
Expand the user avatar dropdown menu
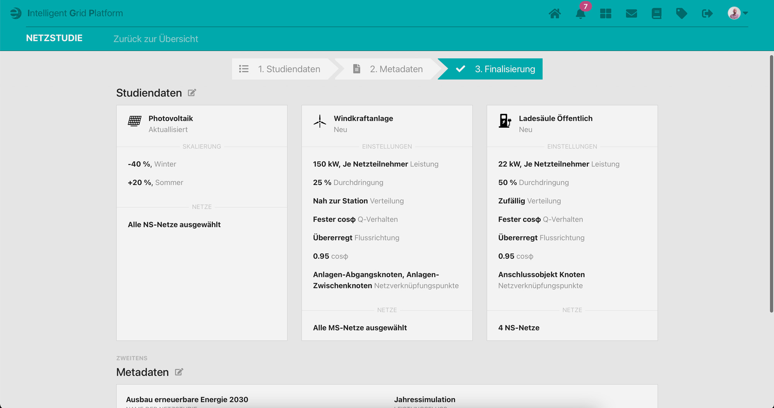(738, 13)
